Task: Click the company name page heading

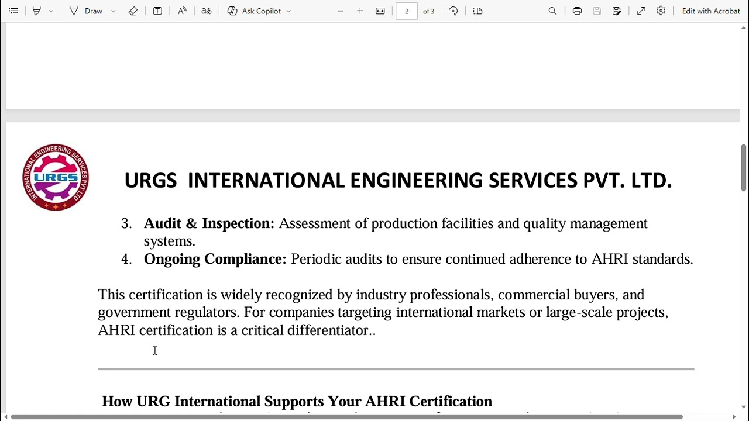Action: [x=398, y=181]
